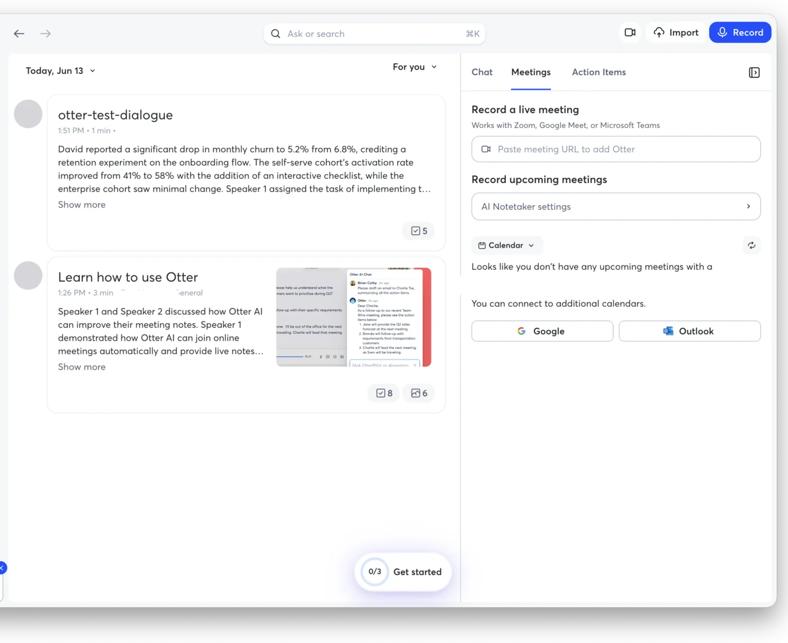
Task: Click the Record a live meeting heading
Action: pyautogui.click(x=525, y=110)
